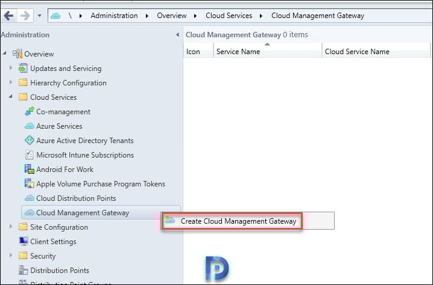Click Cloud Management Gateway in breadcrumb path
Viewport: 433px width, 285px height.
tap(318, 16)
